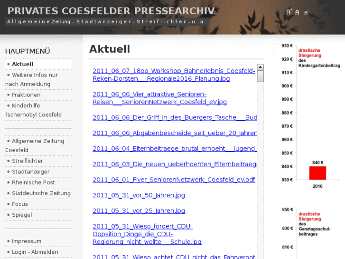This screenshot has height=259, width=345.
Task: Open Weitere Infos nur nach Anmeldung
Action: click(38, 79)
